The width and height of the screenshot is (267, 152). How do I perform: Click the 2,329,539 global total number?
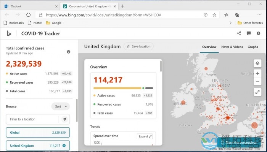click(x=24, y=64)
